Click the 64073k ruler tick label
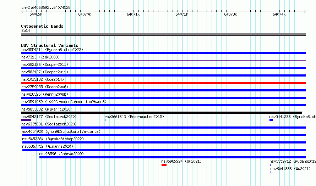This screenshot has height=186, width=316. [x=230, y=14]
